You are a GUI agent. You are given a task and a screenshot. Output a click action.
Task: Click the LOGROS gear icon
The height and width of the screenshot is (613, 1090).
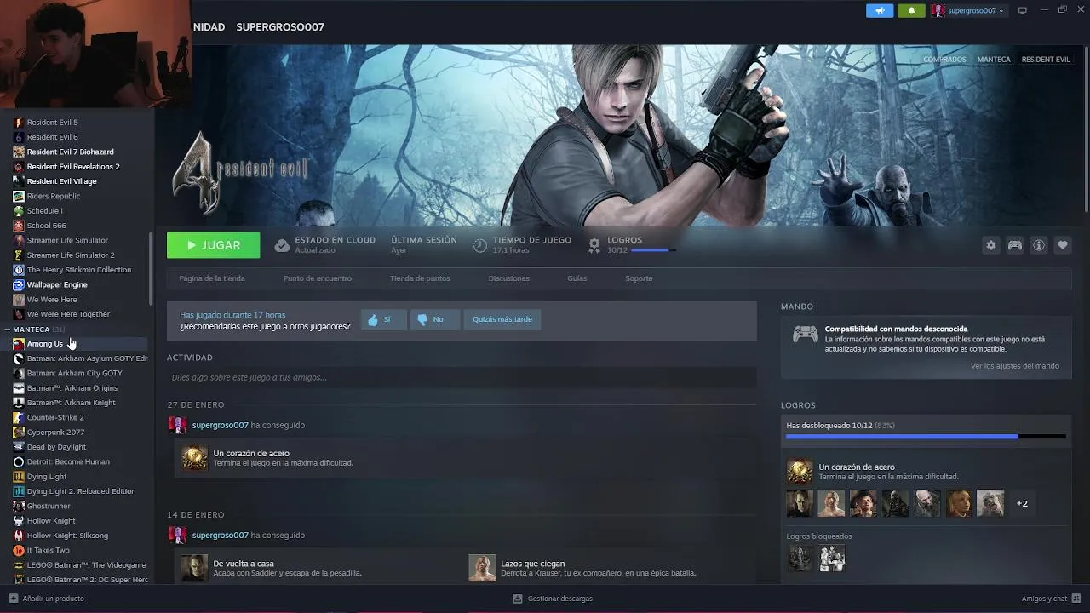[x=594, y=246]
